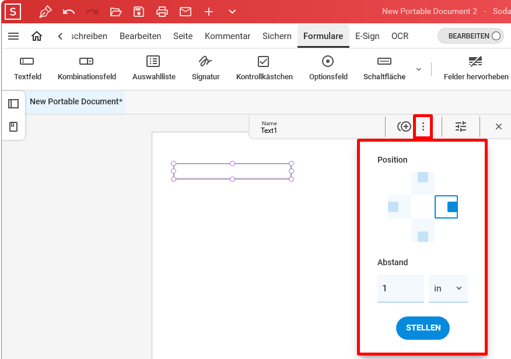Undo the last action
Screen dimensions: 511x359
click(x=69, y=12)
